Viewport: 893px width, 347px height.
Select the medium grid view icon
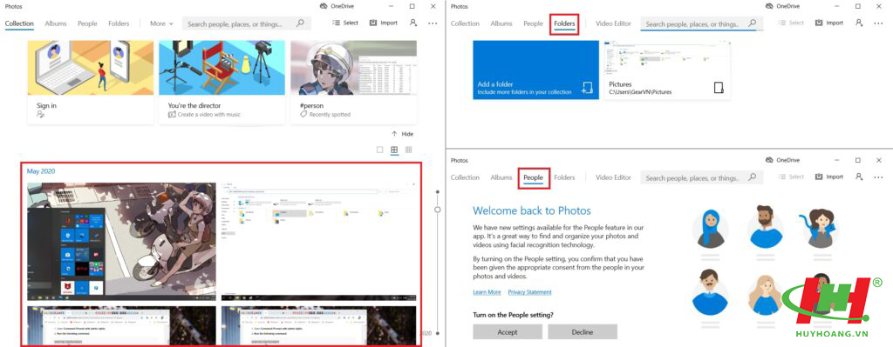pos(394,150)
